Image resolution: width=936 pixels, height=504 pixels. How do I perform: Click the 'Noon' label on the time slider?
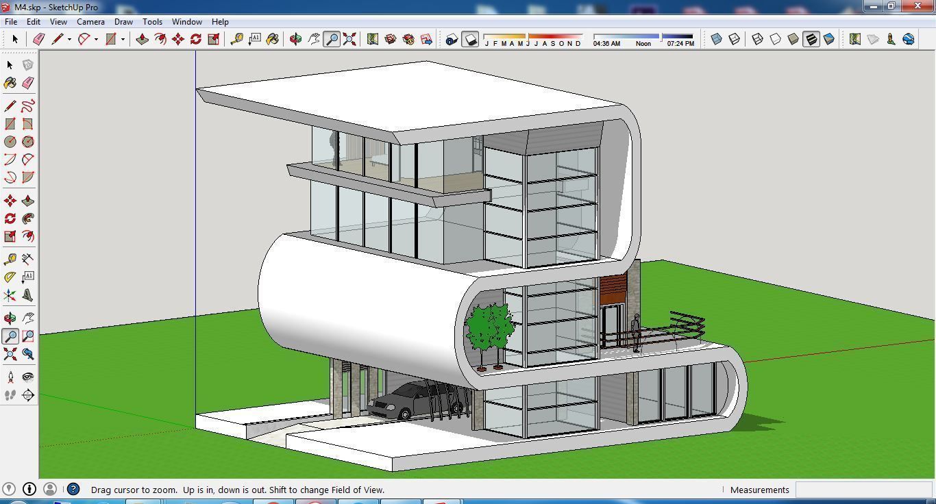coord(643,44)
